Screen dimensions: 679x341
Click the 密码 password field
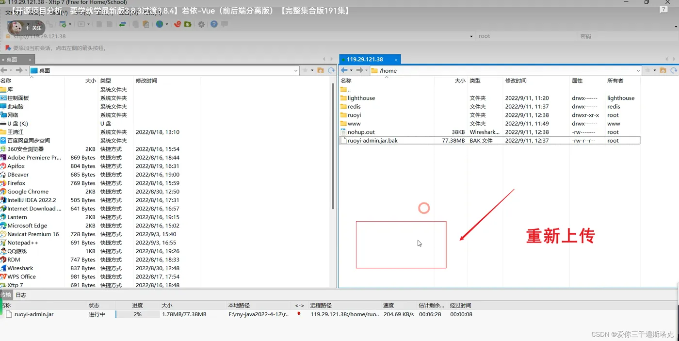[x=629, y=36]
